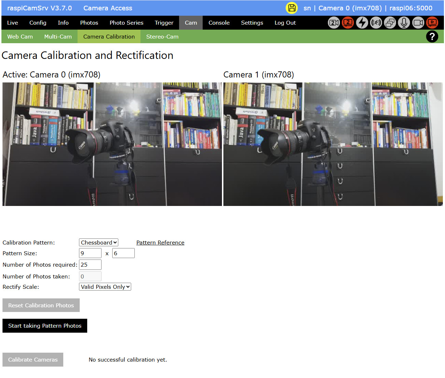Viewport: 445px width, 378px height.
Task: Open the Multi-Cam tab
Action: tap(58, 36)
